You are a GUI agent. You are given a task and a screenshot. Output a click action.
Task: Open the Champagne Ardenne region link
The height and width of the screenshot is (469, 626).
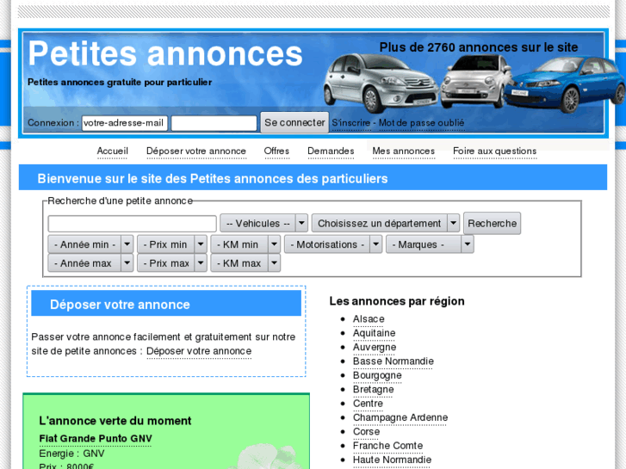400,417
